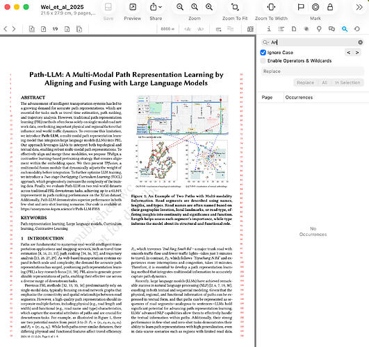Open the Comments inspector tab
Image resolution: width=369 pixels, height=347 pixels.
pos(331,29)
